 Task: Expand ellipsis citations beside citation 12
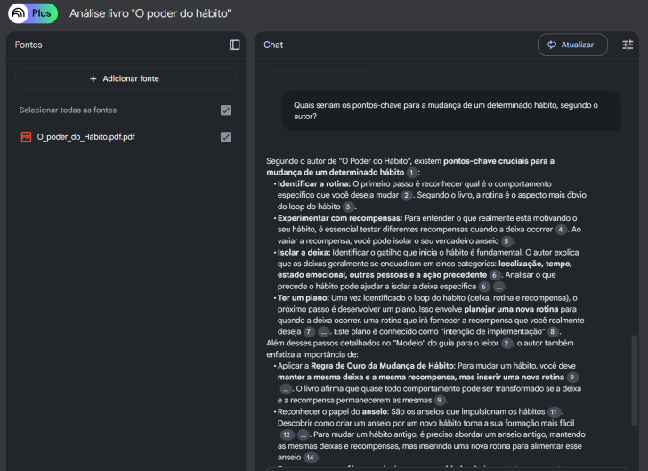(x=304, y=434)
